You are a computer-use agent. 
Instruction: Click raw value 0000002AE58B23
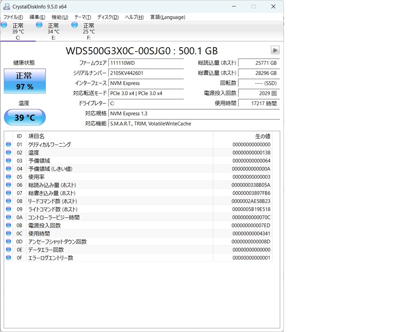pyautogui.click(x=251, y=201)
